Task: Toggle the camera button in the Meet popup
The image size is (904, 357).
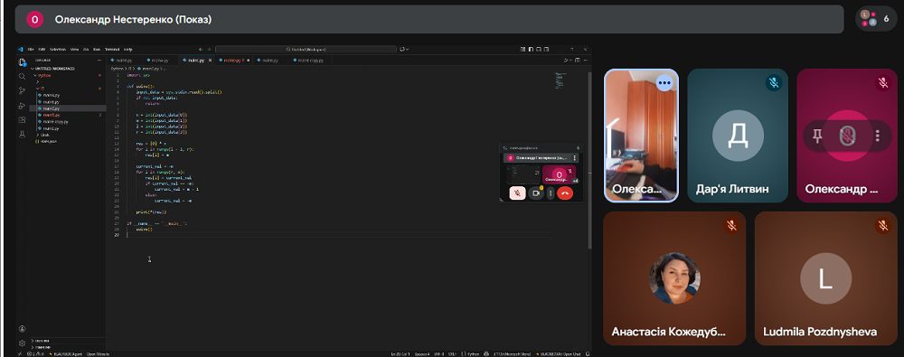Action: pos(535,193)
